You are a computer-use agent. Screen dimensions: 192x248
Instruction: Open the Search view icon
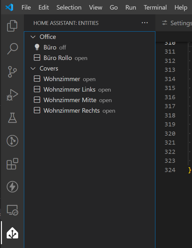click(12, 49)
